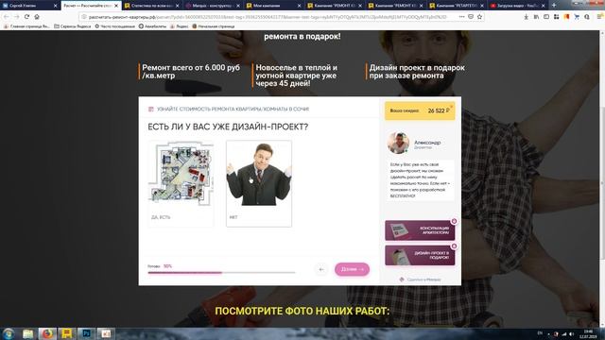Click lock icon on Дизайн-проект в подарок card
The image size is (605, 340).
[454, 246]
